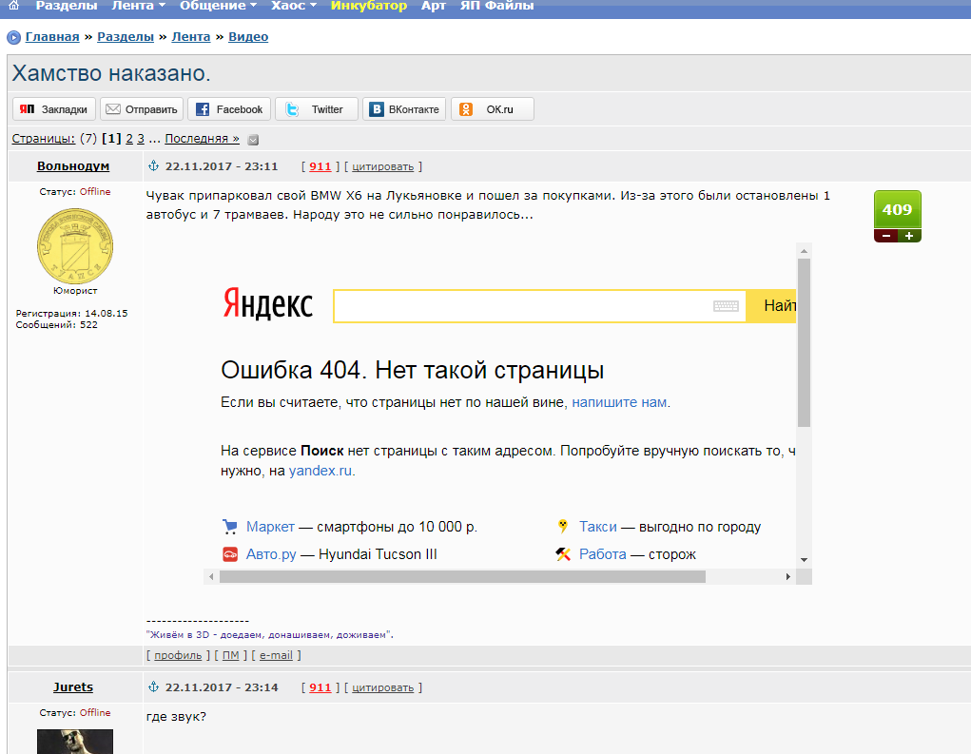Open the Разделы menu item
This screenshot has height=754, width=971.
[x=67, y=6]
